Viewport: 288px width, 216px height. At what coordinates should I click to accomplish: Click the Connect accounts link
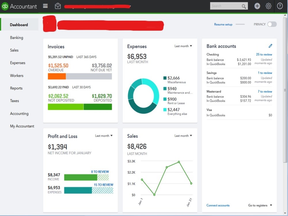coord(218,205)
